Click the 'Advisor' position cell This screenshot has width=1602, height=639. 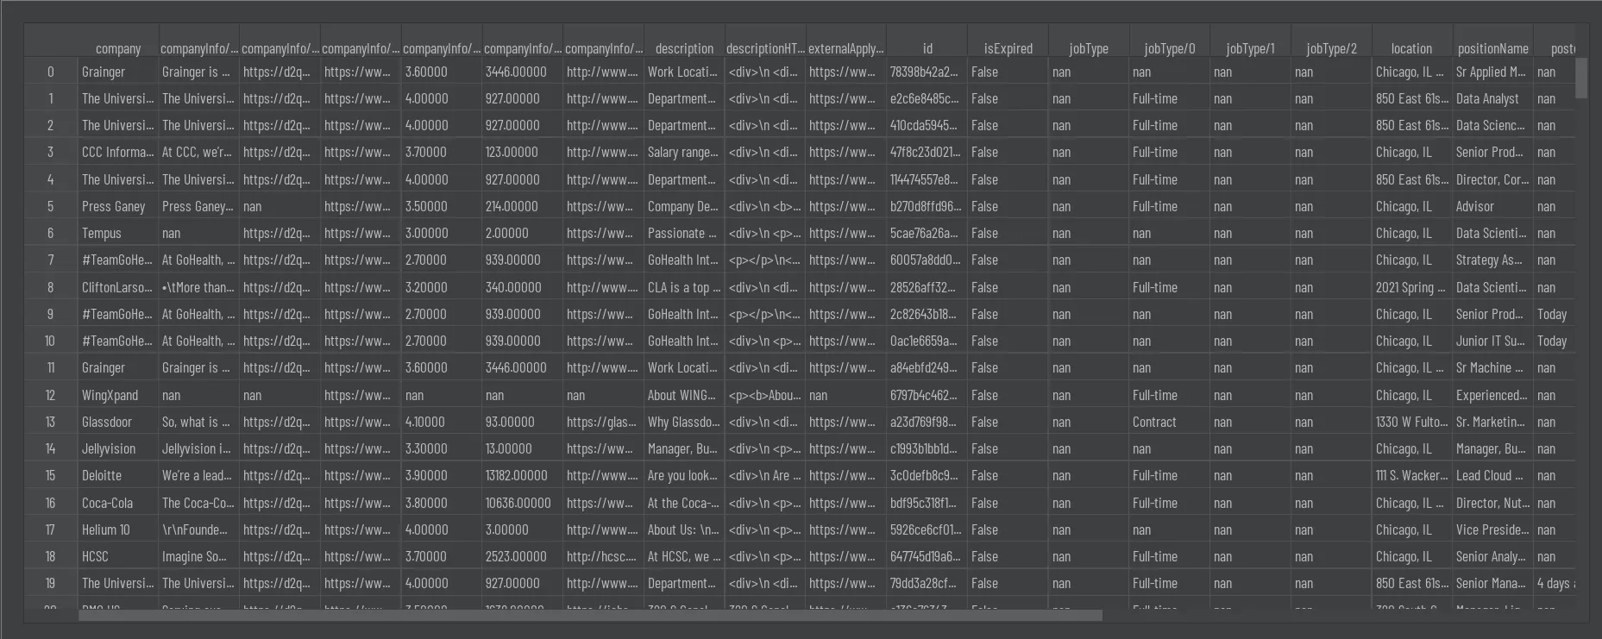(x=1493, y=206)
